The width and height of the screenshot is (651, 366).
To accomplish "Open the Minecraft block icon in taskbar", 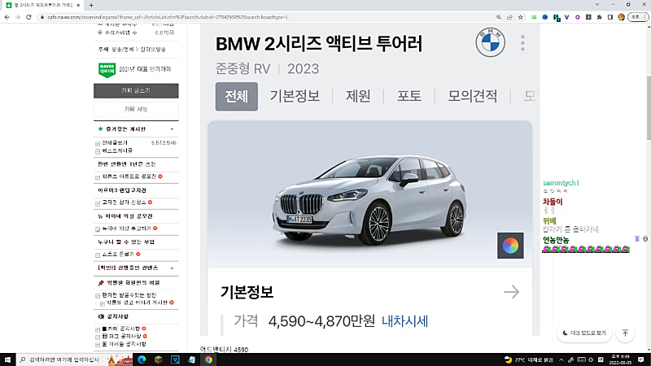I will click(x=159, y=359).
